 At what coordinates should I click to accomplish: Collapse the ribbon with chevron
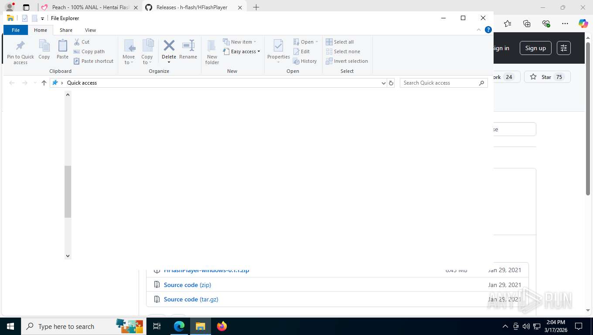point(479,30)
